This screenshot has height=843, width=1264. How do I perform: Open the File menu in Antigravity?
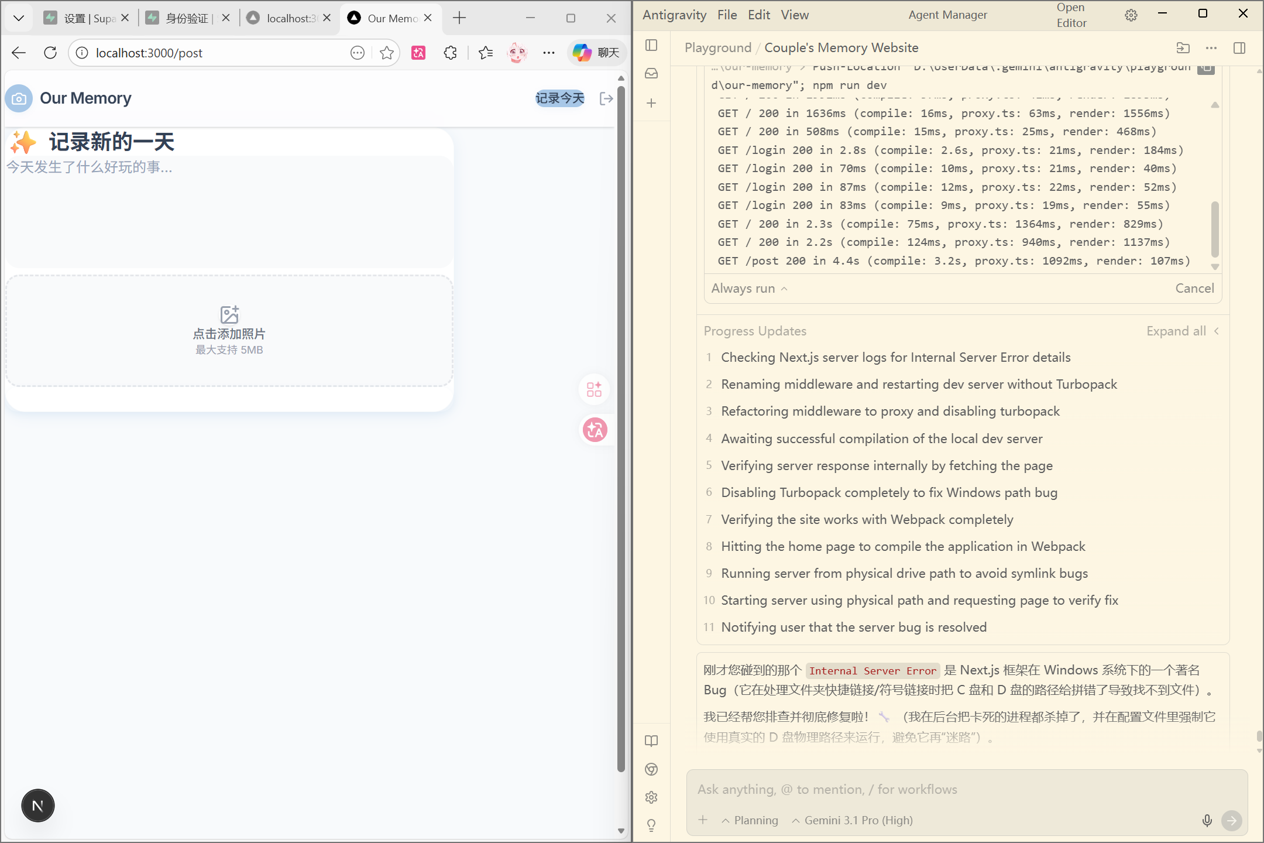pyautogui.click(x=727, y=15)
